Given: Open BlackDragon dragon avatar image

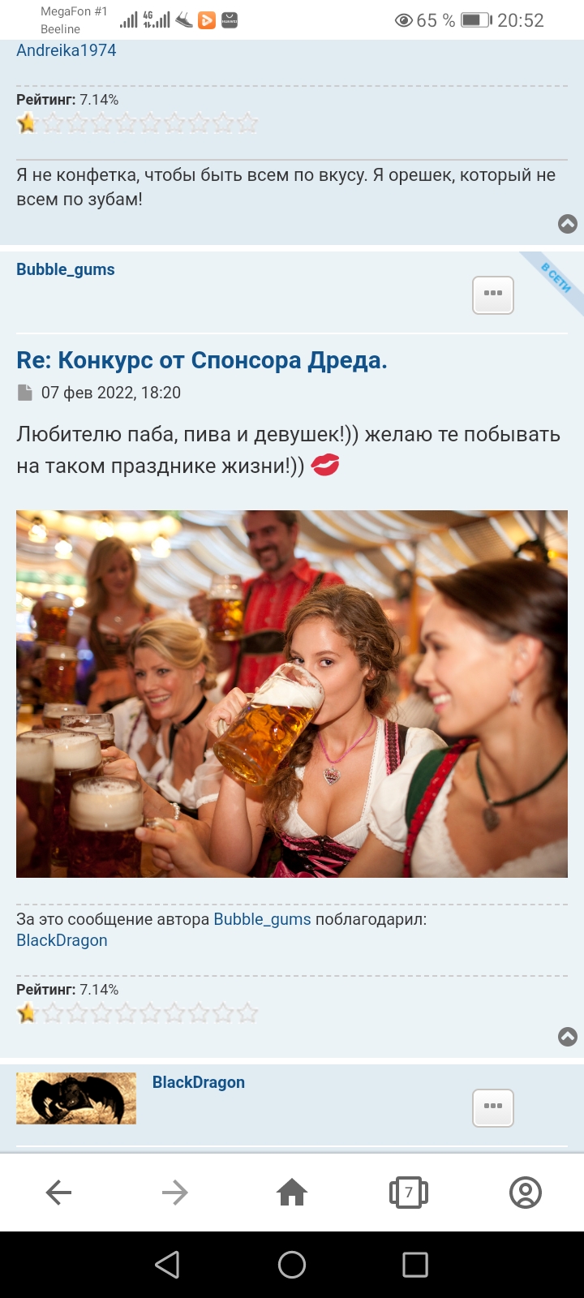Looking at the screenshot, I should tap(76, 1098).
